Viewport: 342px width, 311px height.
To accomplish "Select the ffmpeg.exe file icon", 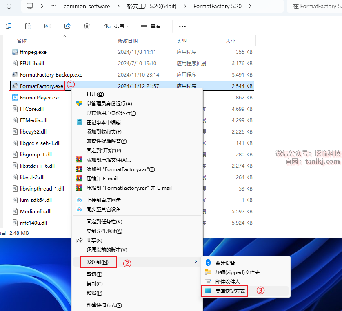I will (15, 52).
